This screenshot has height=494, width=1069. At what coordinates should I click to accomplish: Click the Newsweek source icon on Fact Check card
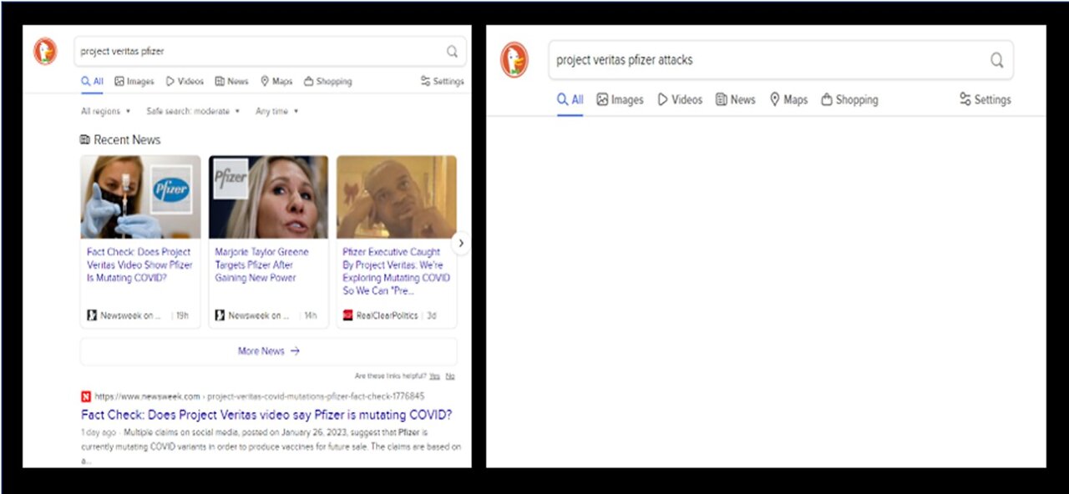[x=92, y=315]
